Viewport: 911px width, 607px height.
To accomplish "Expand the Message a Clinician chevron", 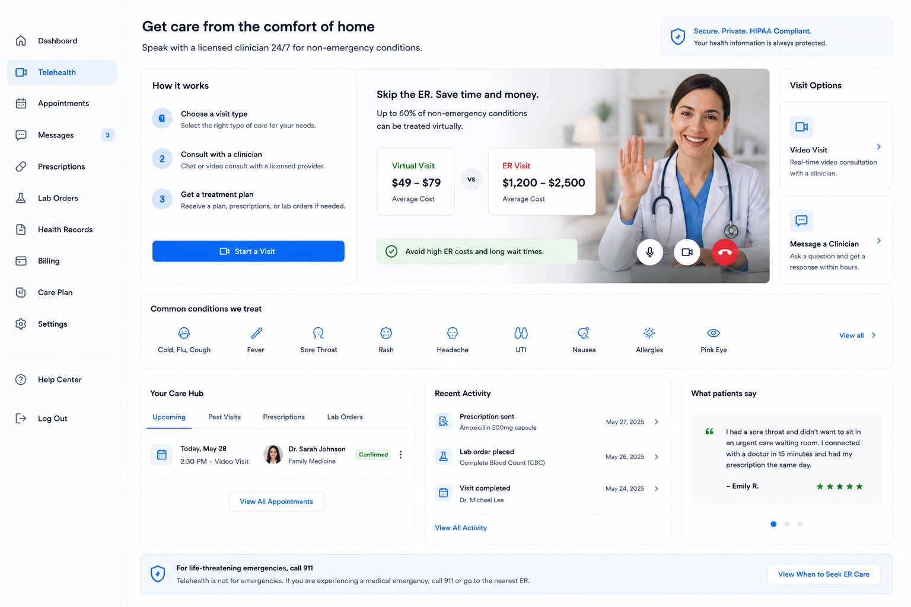I will (x=879, y=241).
